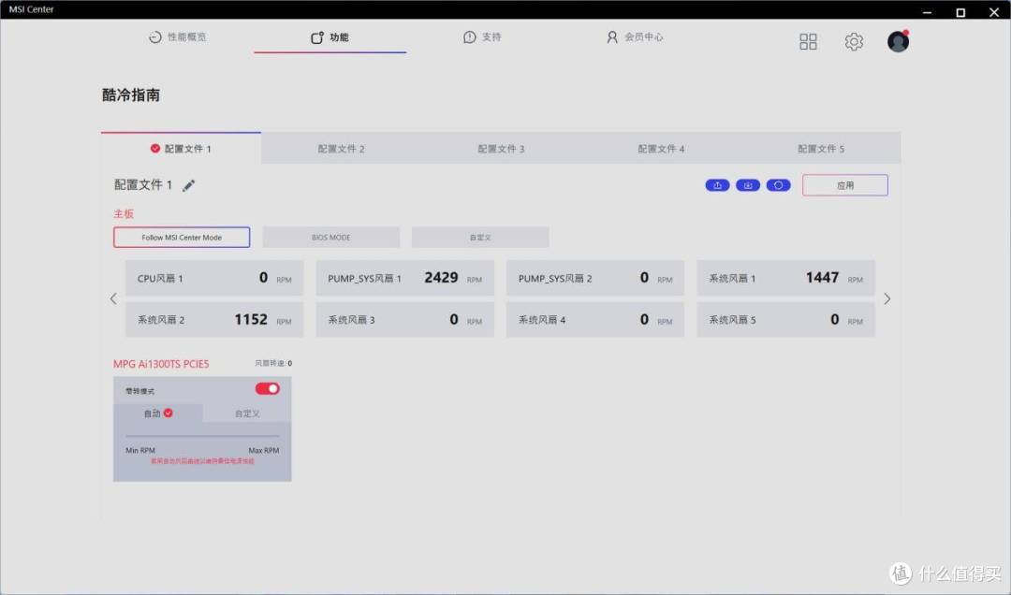Maximize the MSI Center window

coord(960,11)
